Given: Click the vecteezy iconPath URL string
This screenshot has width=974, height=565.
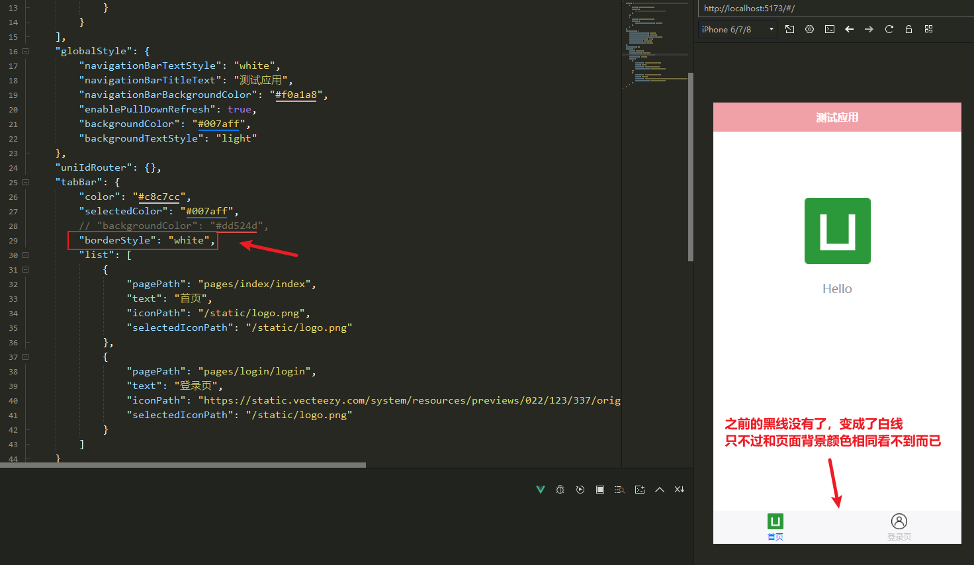Looking at the screenshot, I should tap(410, 400).
